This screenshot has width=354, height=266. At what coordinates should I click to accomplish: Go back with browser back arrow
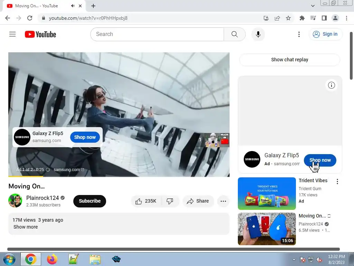click(8, 18)
